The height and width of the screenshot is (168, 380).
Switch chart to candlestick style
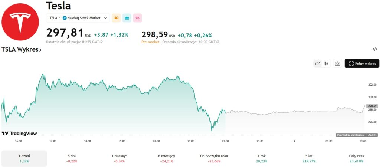click(326, 63)
